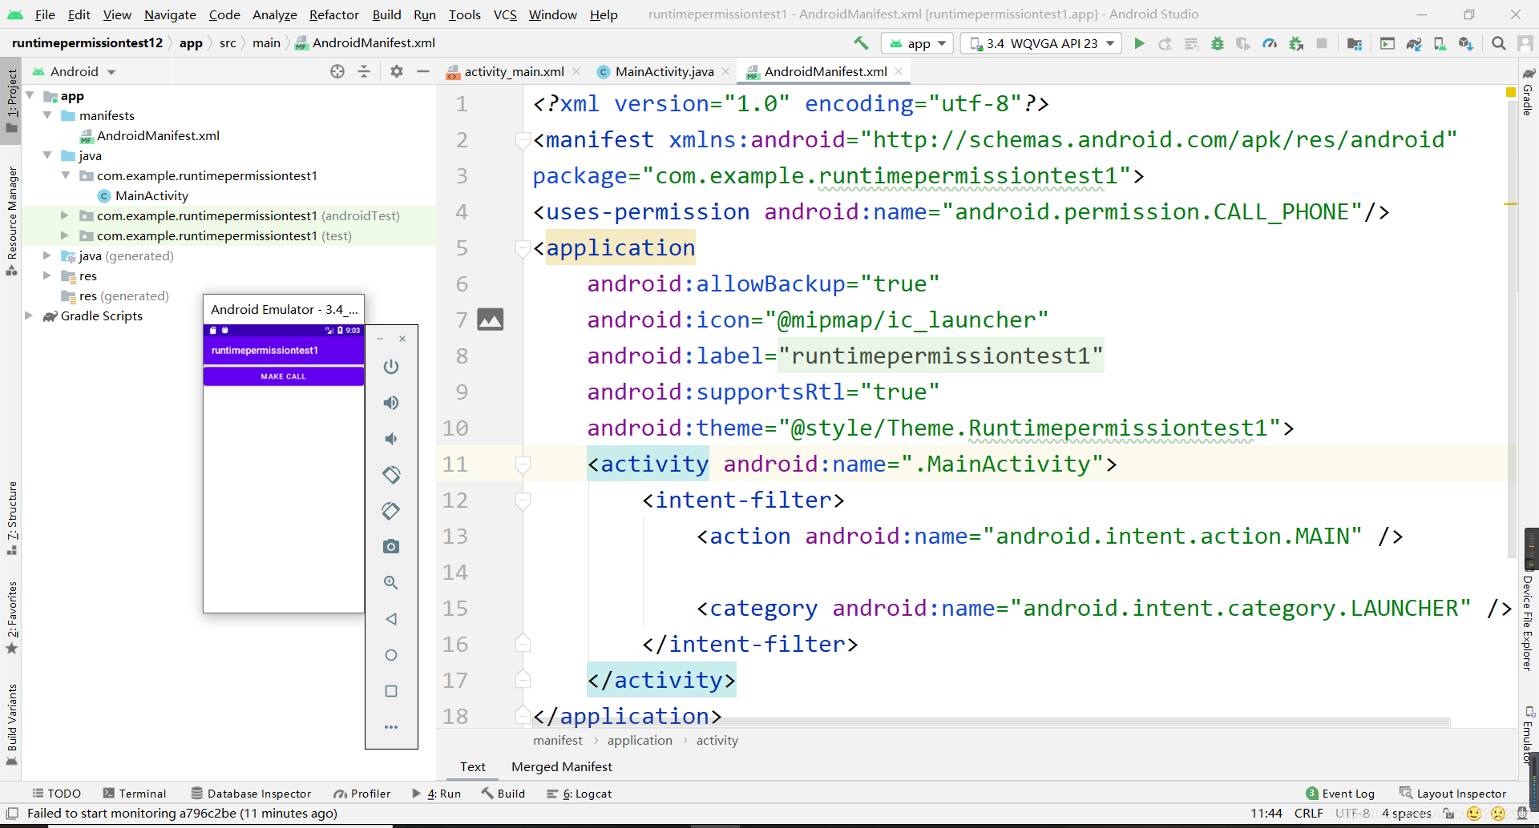Screen dimensions: 1539x828
Task: Click the emulator volume up icon
Action: pyautogui.click(x=391, y=403)
